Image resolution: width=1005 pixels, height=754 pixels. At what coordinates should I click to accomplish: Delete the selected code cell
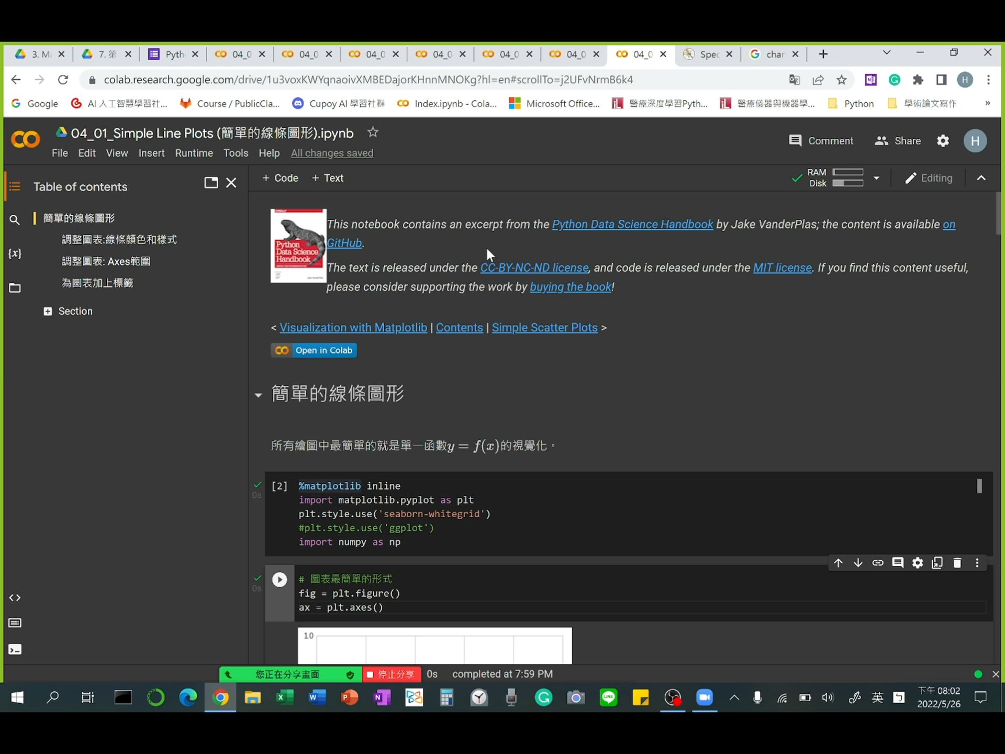coord(957,562)
